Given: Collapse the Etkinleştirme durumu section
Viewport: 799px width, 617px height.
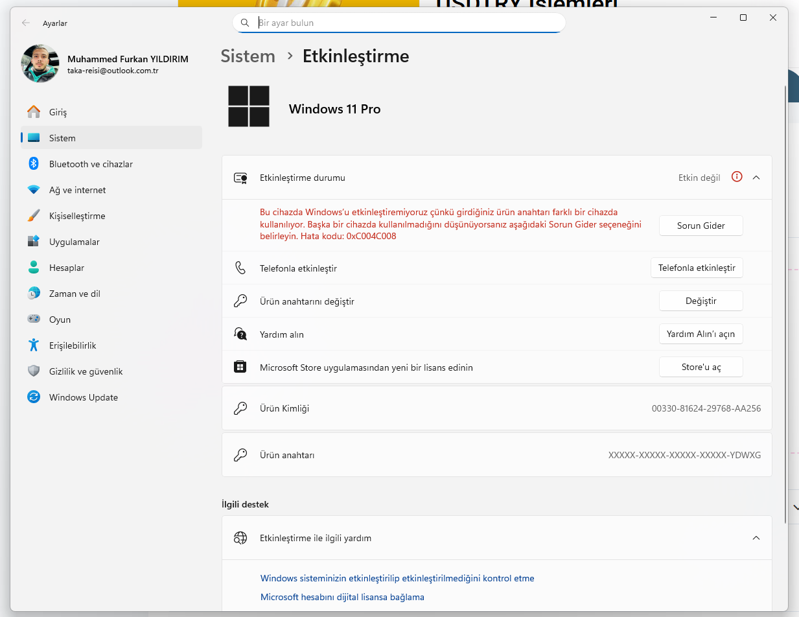Looking at the screenshot, I should click(x=756, y=177).
